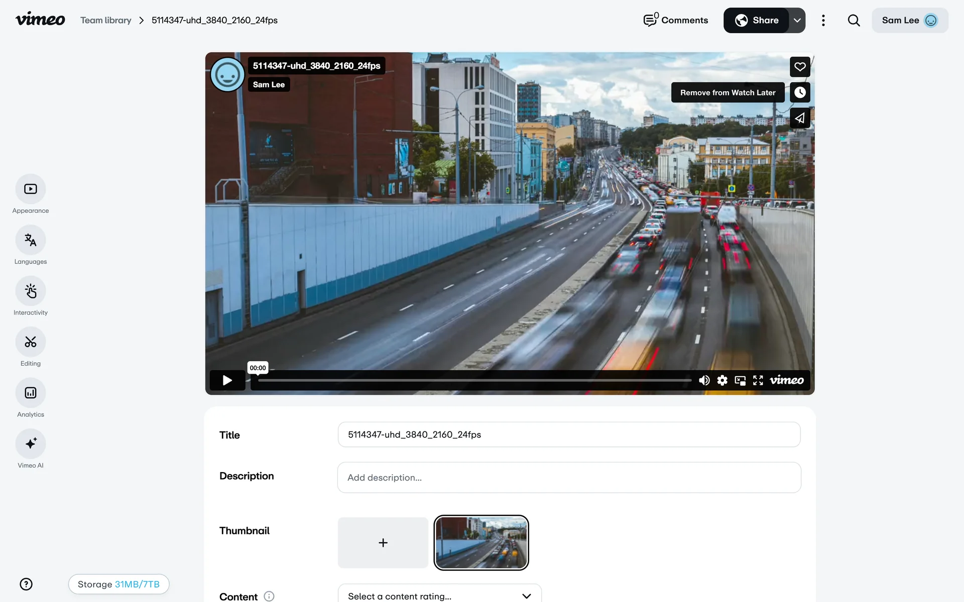Click the share paper-plane icon on player
The width and height of the screenshot is (964, 602).
click(x=800, y=118)
